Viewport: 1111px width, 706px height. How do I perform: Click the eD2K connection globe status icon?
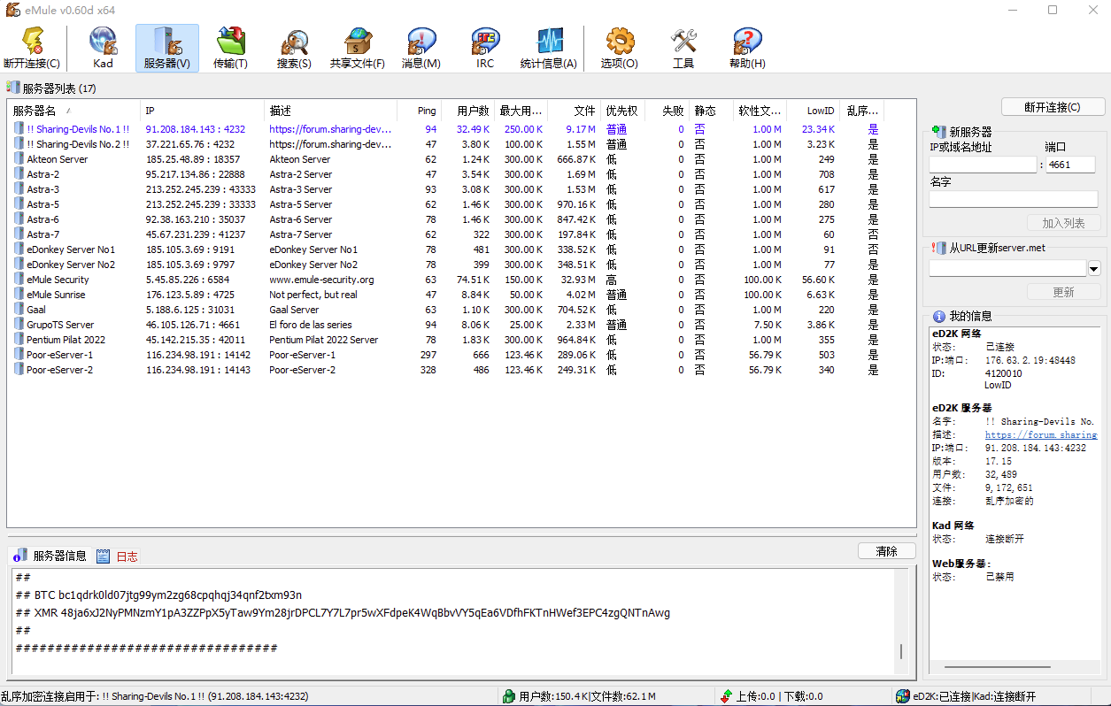[902, 696]
